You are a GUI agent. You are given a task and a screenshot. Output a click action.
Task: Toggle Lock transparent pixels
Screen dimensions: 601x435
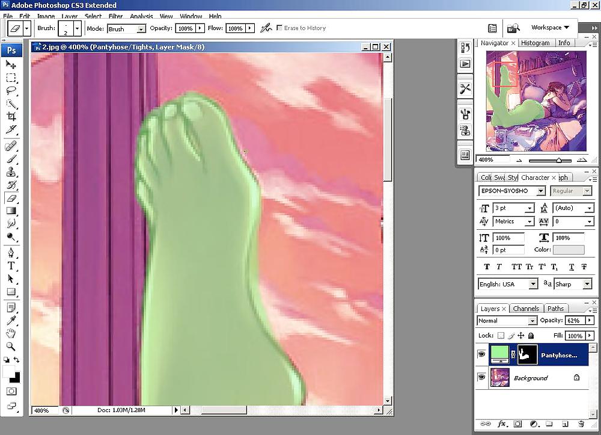pos(501,336)
